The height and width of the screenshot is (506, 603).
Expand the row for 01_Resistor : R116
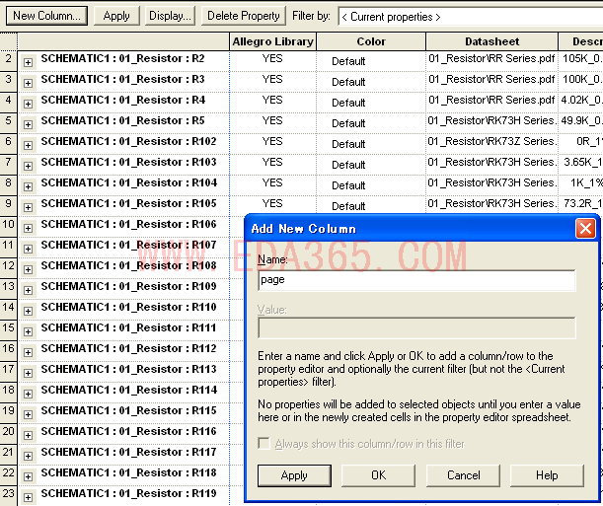pyautogui.click(x=28, y=436)
